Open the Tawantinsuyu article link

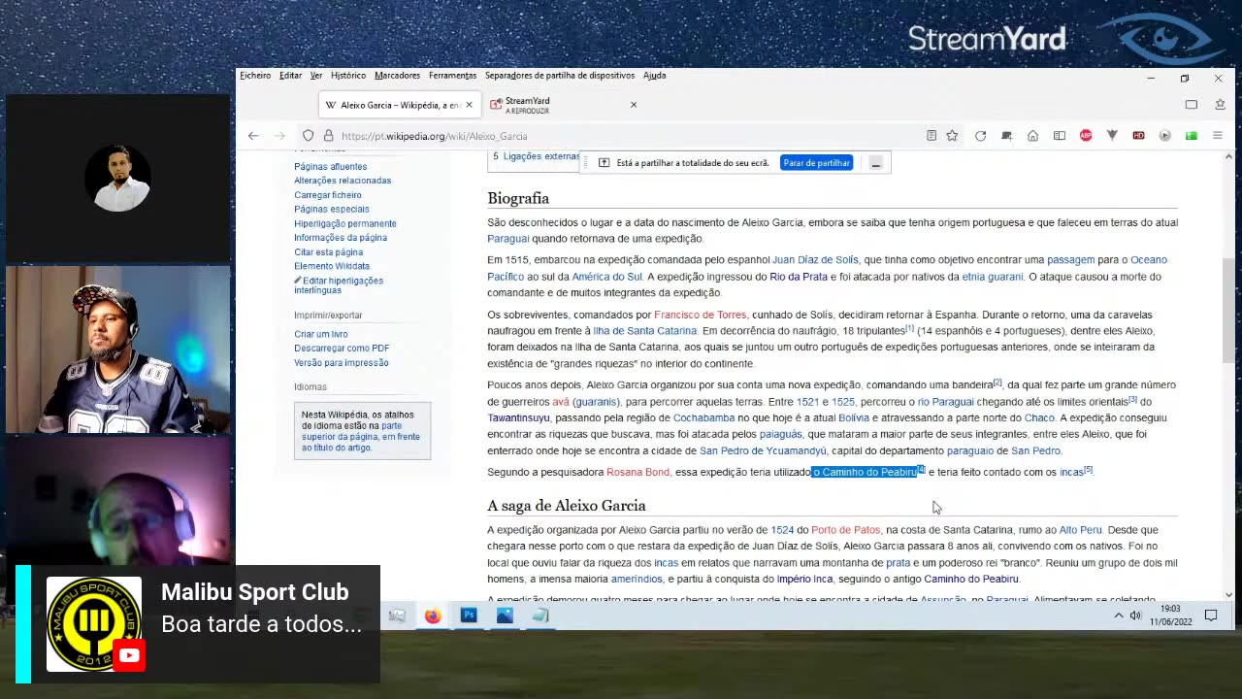pyautogui.click(x=518, y=418)
